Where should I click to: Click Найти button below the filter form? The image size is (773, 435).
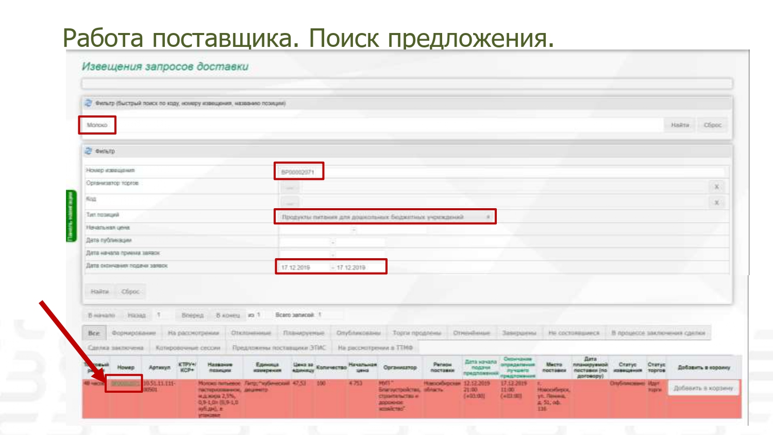pos(99,292)
